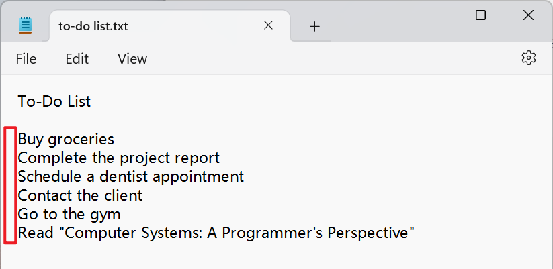553x269 pixels.
Task: Add a new tab with plus button
Action: [314, 26]
